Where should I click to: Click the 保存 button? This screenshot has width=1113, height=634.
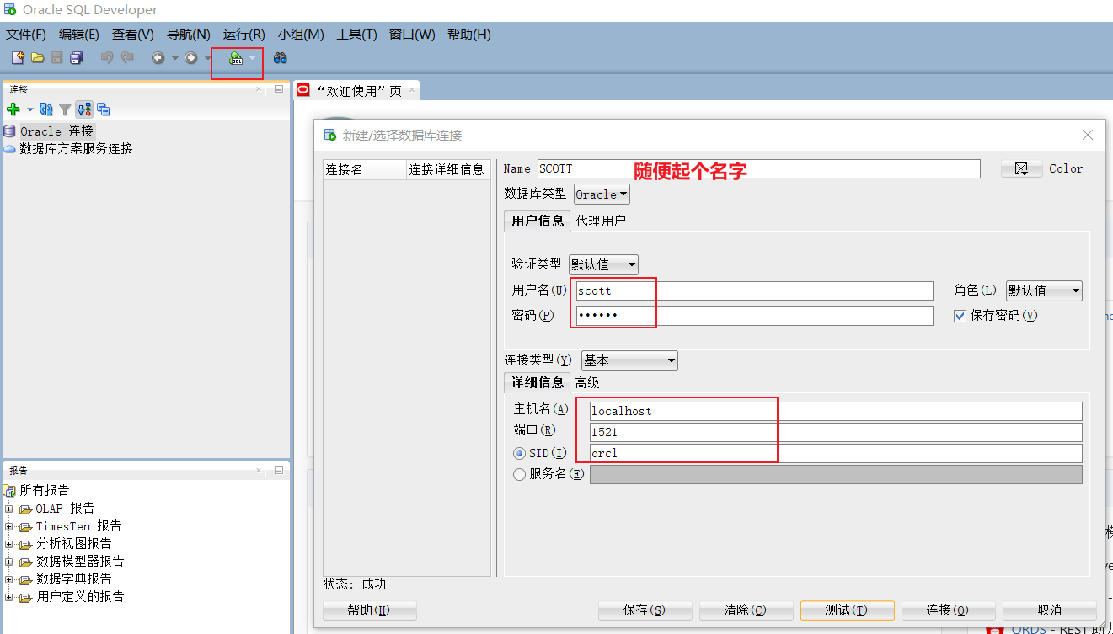point(645,610)
